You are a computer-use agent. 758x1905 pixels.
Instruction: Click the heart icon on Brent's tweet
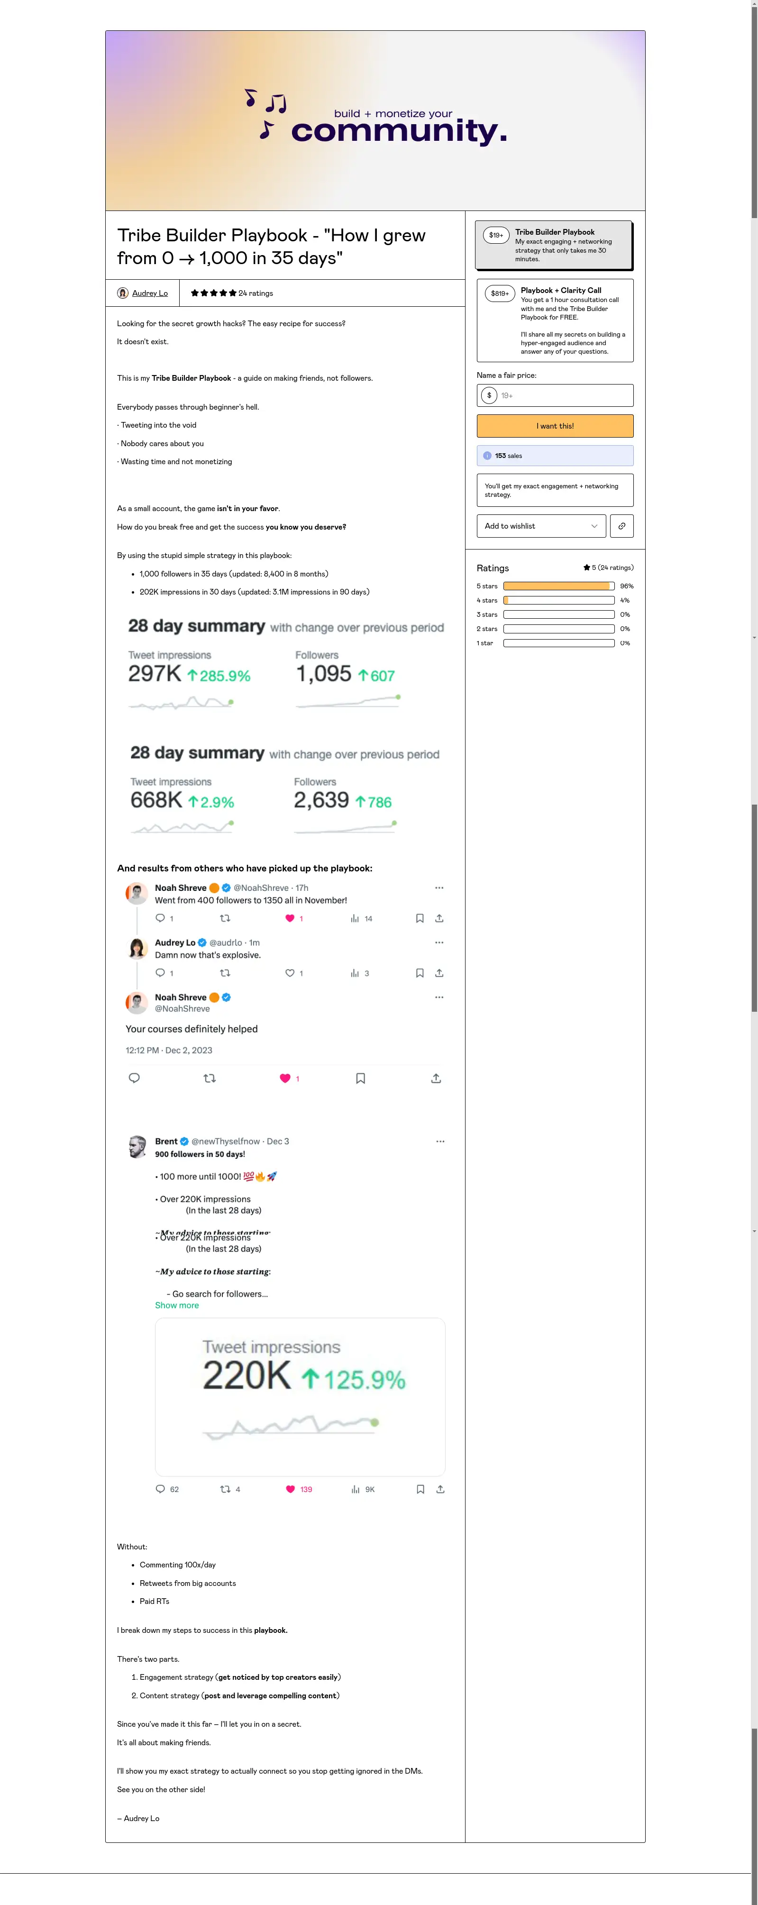click(x=291, y=1489)
